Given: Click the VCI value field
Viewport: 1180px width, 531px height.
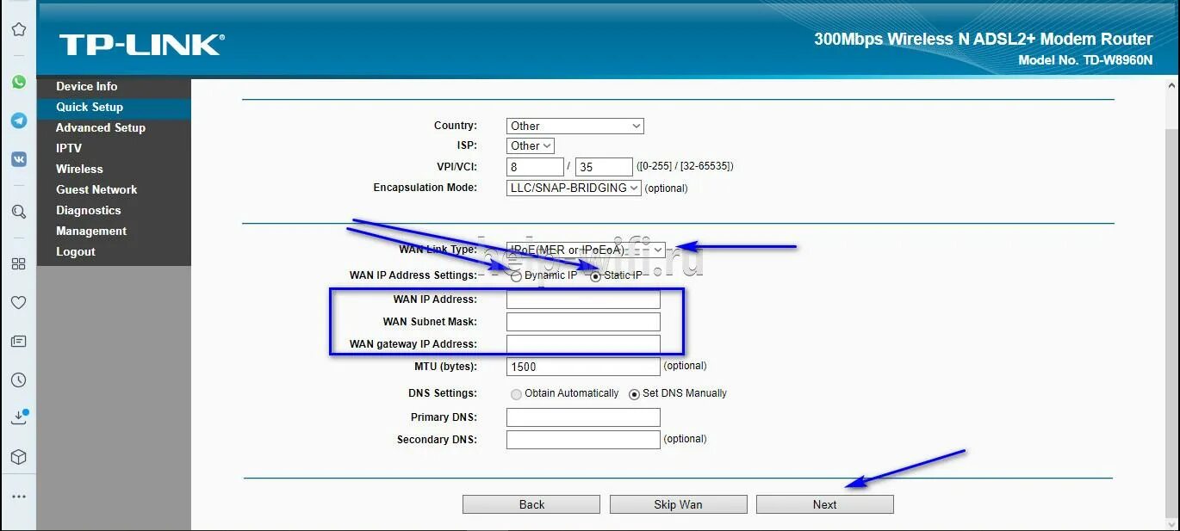Looking at the screenshot, I should click(x=604, y=167).
